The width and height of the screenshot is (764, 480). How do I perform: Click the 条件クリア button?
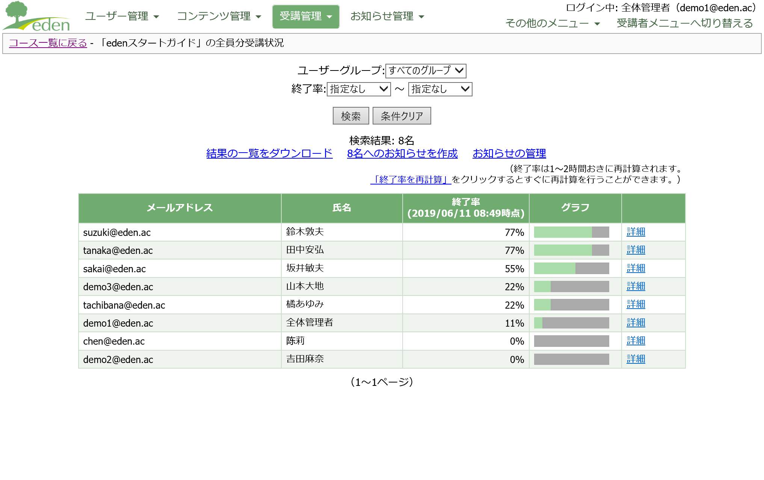(402, 116)
